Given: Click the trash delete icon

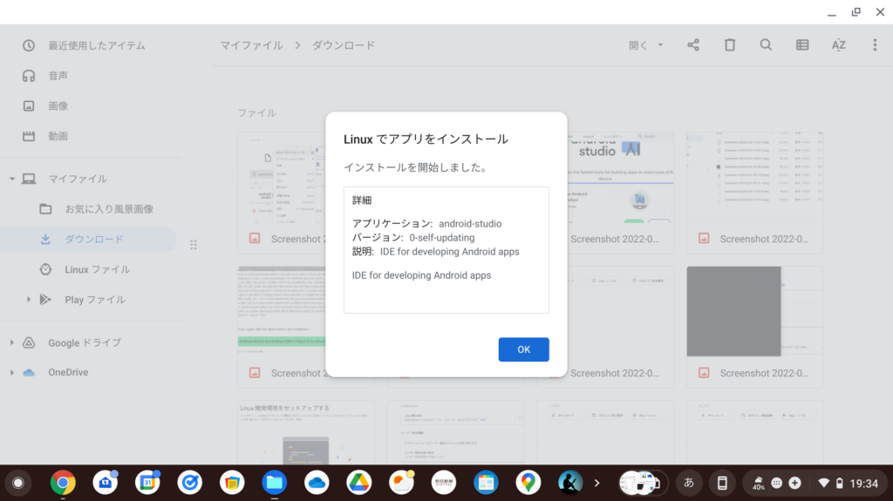Looking at the screenshot, I should pyautogui.click(x=730, y=45).
